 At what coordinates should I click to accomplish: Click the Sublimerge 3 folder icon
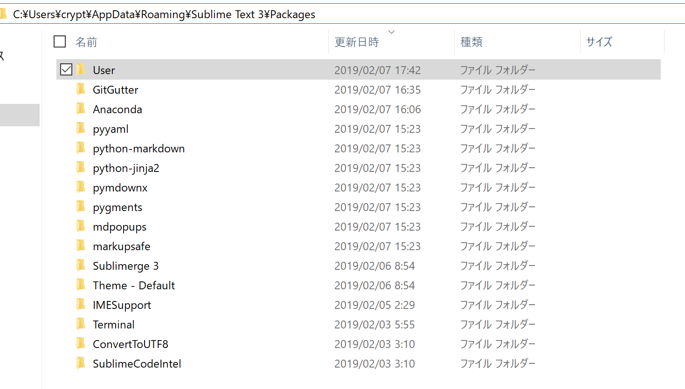click(x=81, y=266)
